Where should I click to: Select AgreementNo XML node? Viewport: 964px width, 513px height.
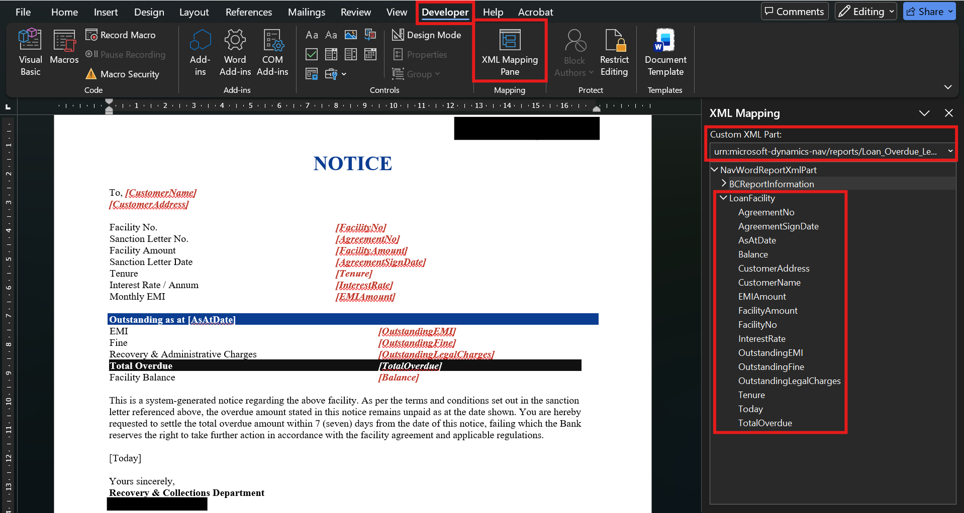[766, 212]
